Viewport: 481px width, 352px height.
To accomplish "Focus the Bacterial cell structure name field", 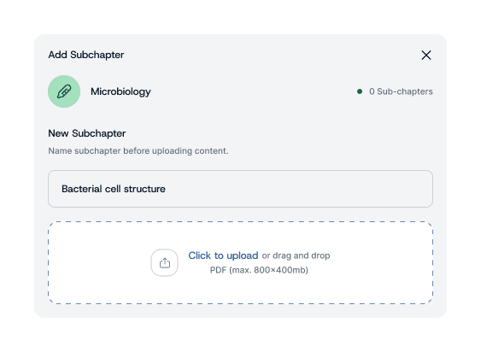I will point(241,189).
